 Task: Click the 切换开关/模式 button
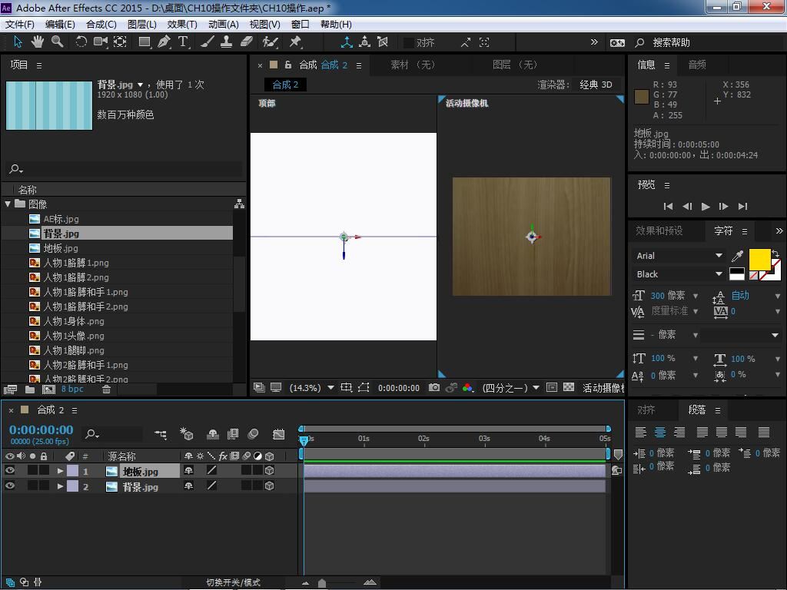(234, 582)
